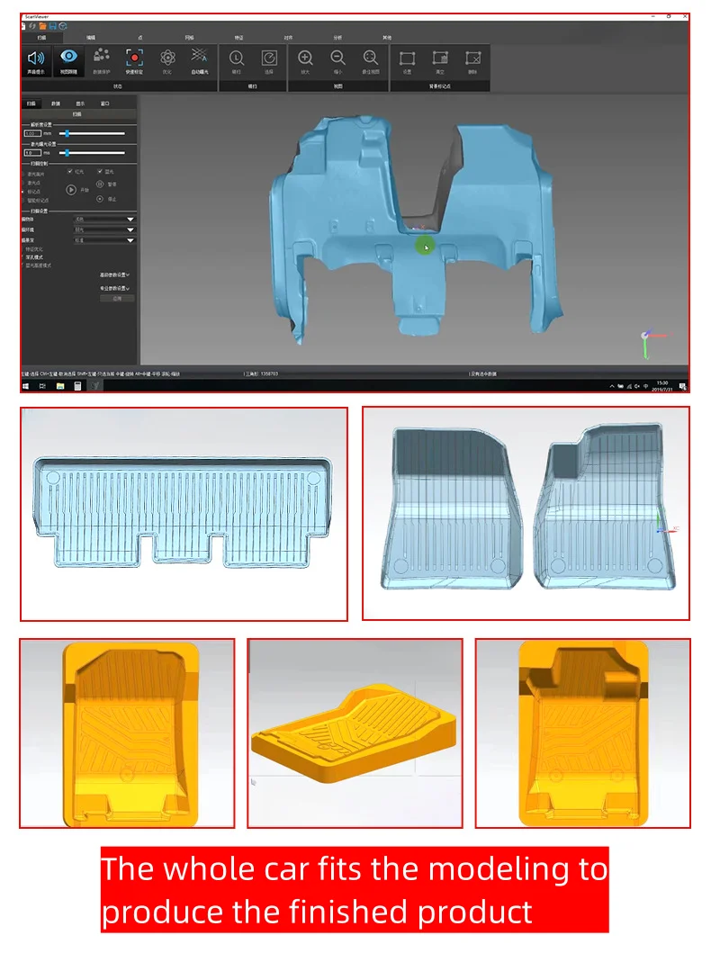Open Task View on the taskbar

42,386
